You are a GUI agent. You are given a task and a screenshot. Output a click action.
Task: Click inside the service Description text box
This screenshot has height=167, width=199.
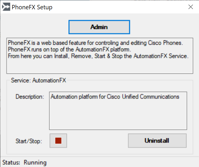pyautogui.click(x=118, y=111)
